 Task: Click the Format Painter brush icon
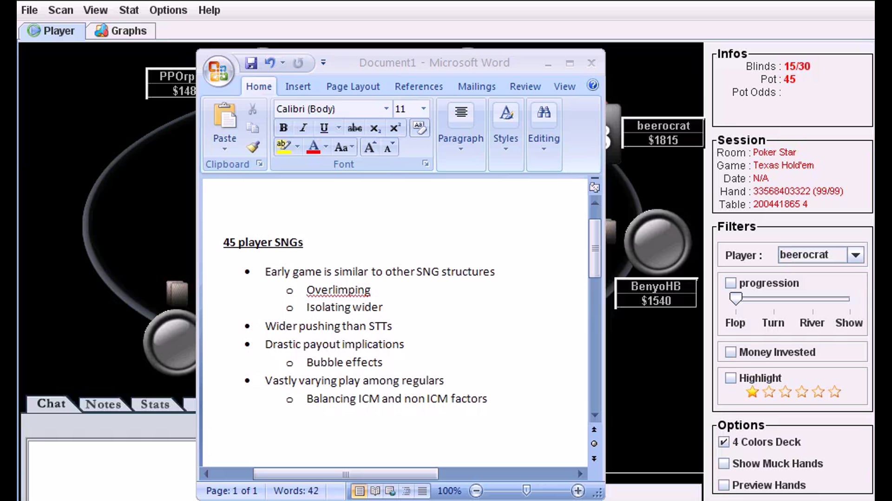coord(253,147)
